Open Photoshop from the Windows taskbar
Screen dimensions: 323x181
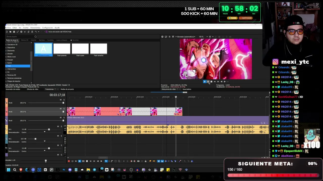pos(64,170)
